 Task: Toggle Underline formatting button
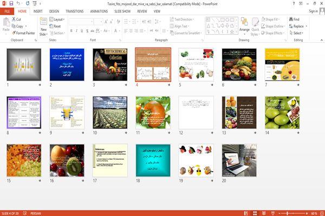coord(82,31)
